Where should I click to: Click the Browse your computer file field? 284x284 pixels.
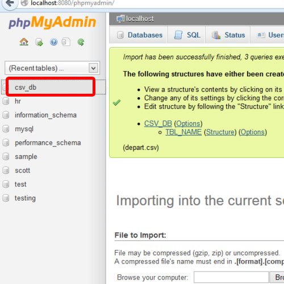(231, 277)
